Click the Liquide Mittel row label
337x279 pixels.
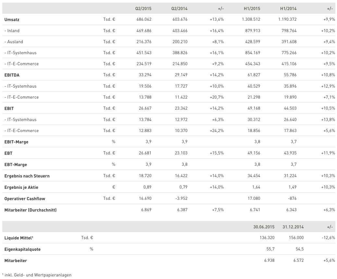[19, 238]
